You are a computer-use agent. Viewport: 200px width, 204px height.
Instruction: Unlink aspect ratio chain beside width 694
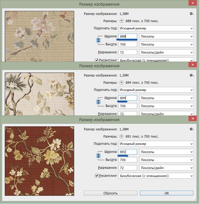(x=98, y=102)
